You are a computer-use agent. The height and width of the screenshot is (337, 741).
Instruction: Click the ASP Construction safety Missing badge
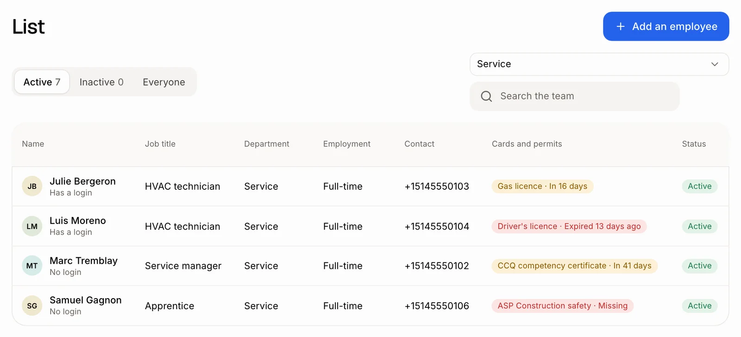tap(563, 306)
